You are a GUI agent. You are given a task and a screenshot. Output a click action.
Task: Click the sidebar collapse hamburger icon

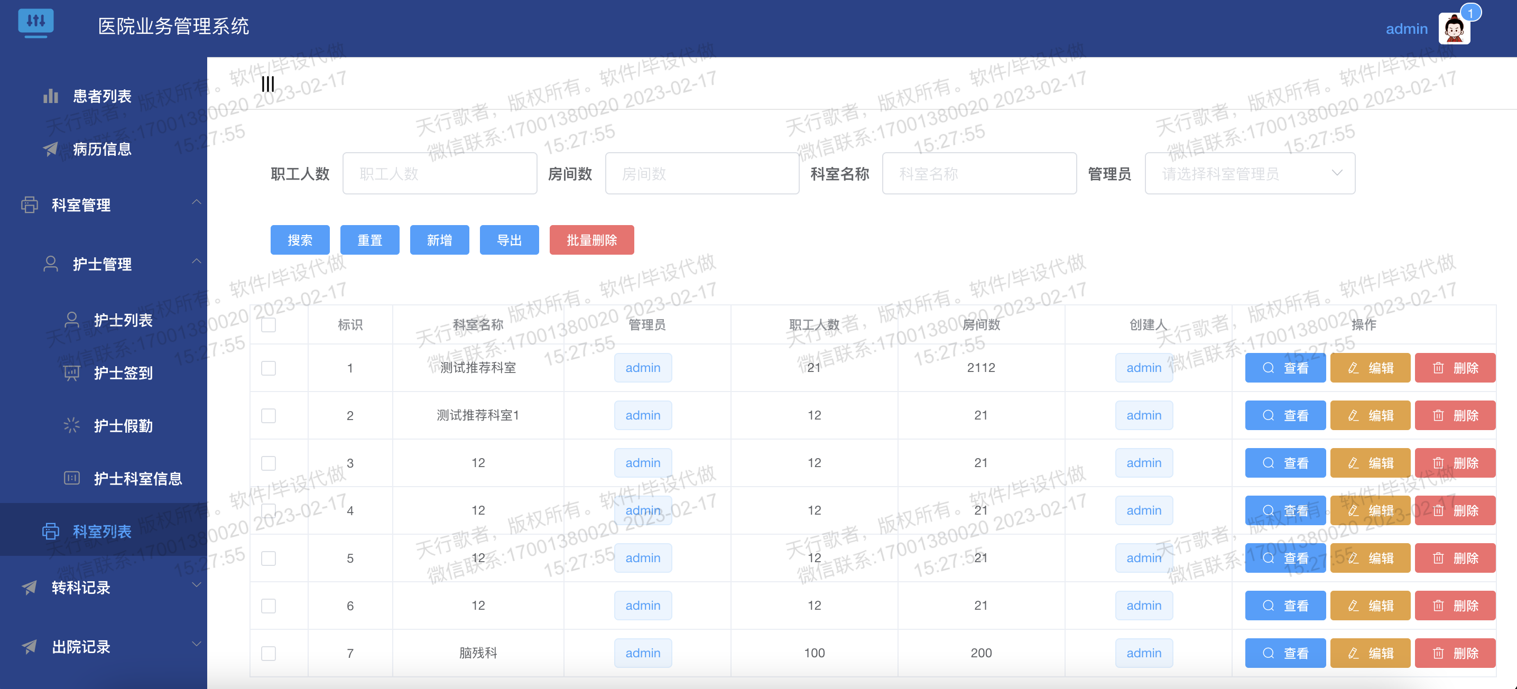[268, 84]
